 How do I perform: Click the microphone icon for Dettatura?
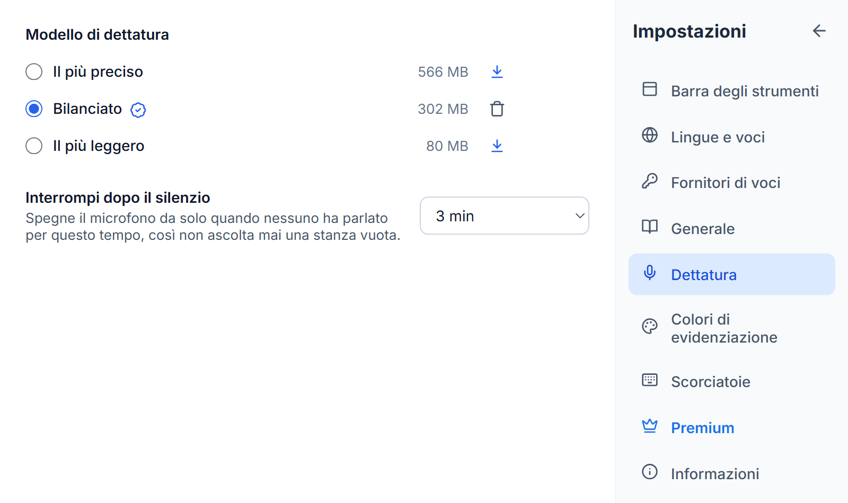click(x=650, y=273)
